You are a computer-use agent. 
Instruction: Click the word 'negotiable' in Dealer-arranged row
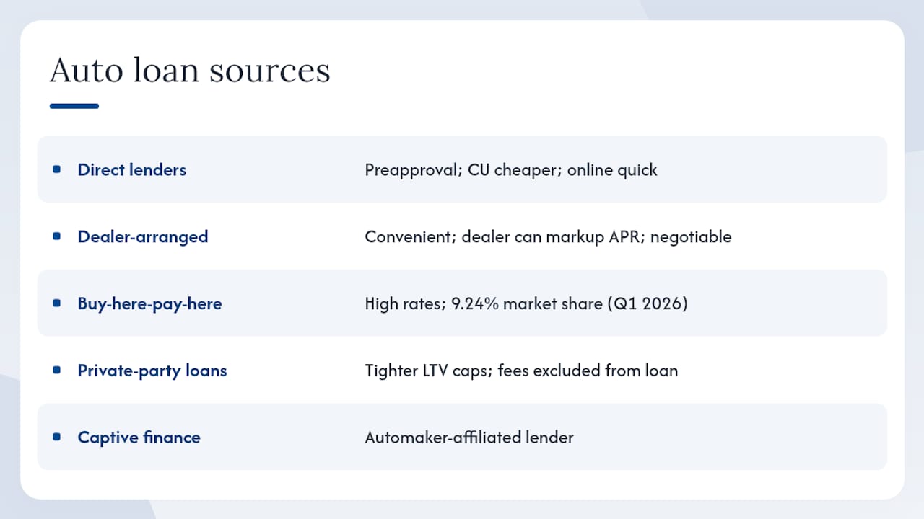pos(691,237)
